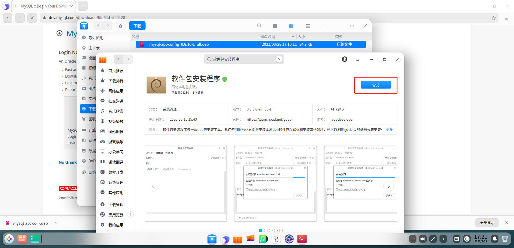Viewport: 514px width, 248px height.
Task: Click the blue 安装 install button
Action: click(x=376, y=85)
